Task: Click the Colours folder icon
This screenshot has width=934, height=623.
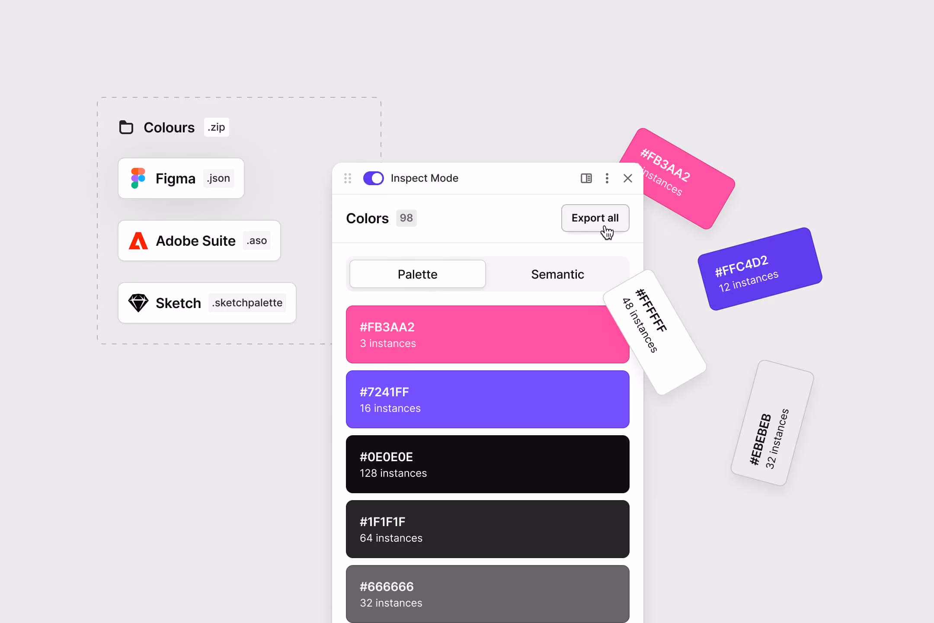Action: [x=126, y=127]
